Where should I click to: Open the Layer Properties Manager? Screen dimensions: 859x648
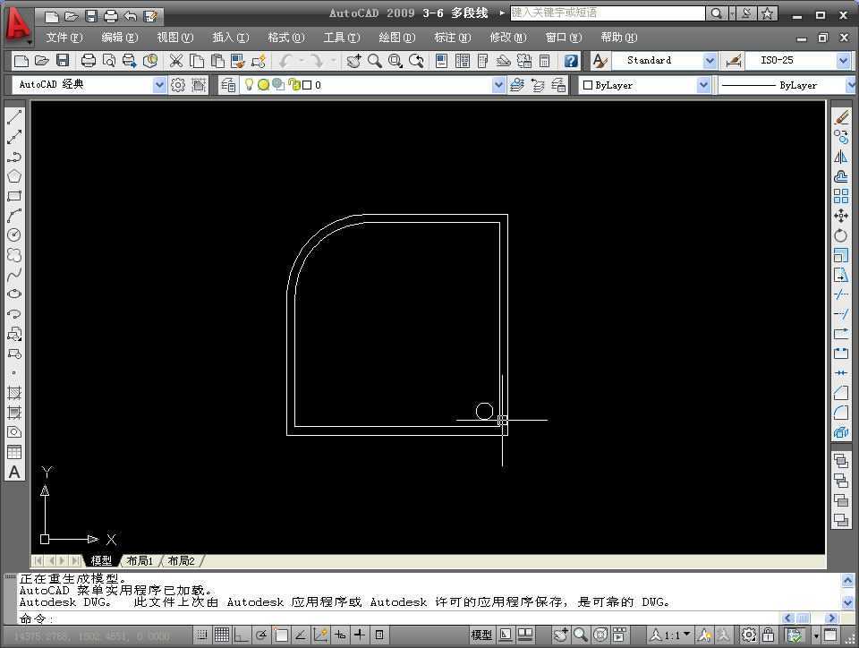(228, 85)
